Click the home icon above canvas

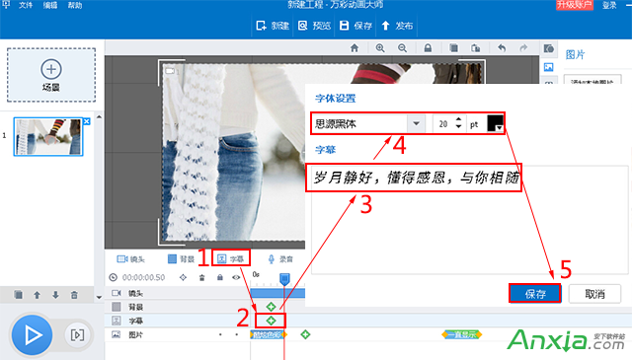355,48
